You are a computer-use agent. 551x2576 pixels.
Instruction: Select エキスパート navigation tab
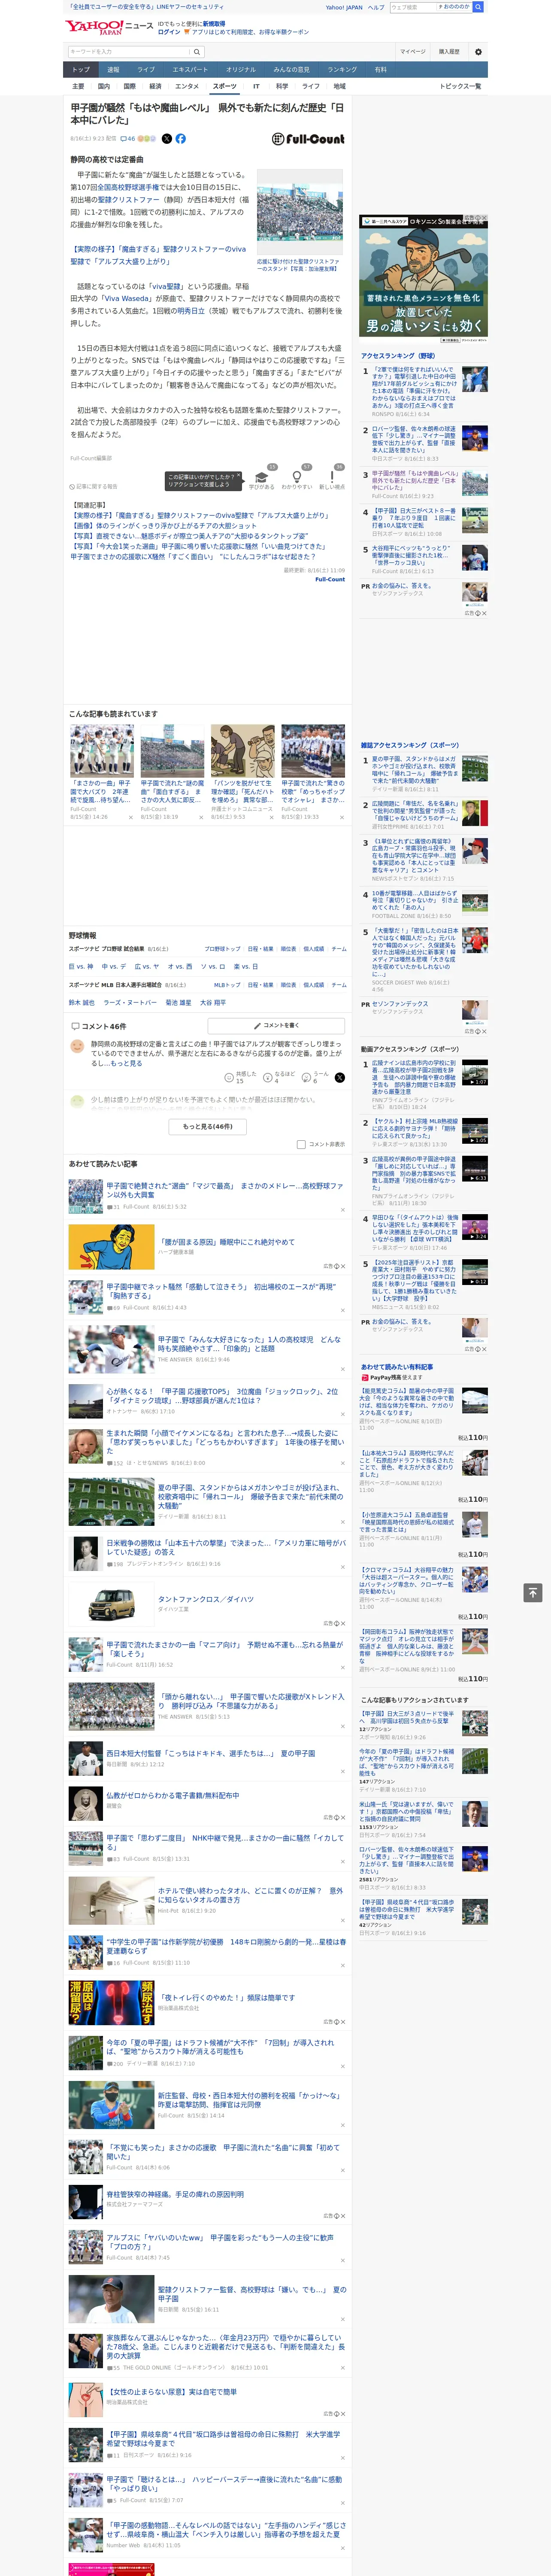tap(190, 70)
